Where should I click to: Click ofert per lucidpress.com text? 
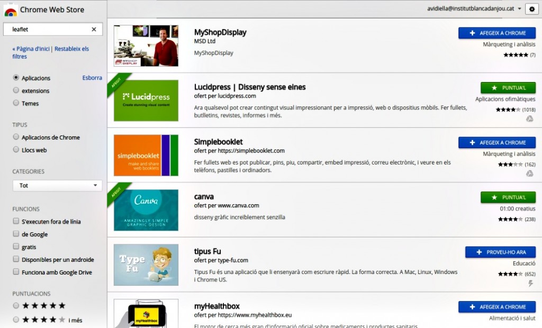225,96
